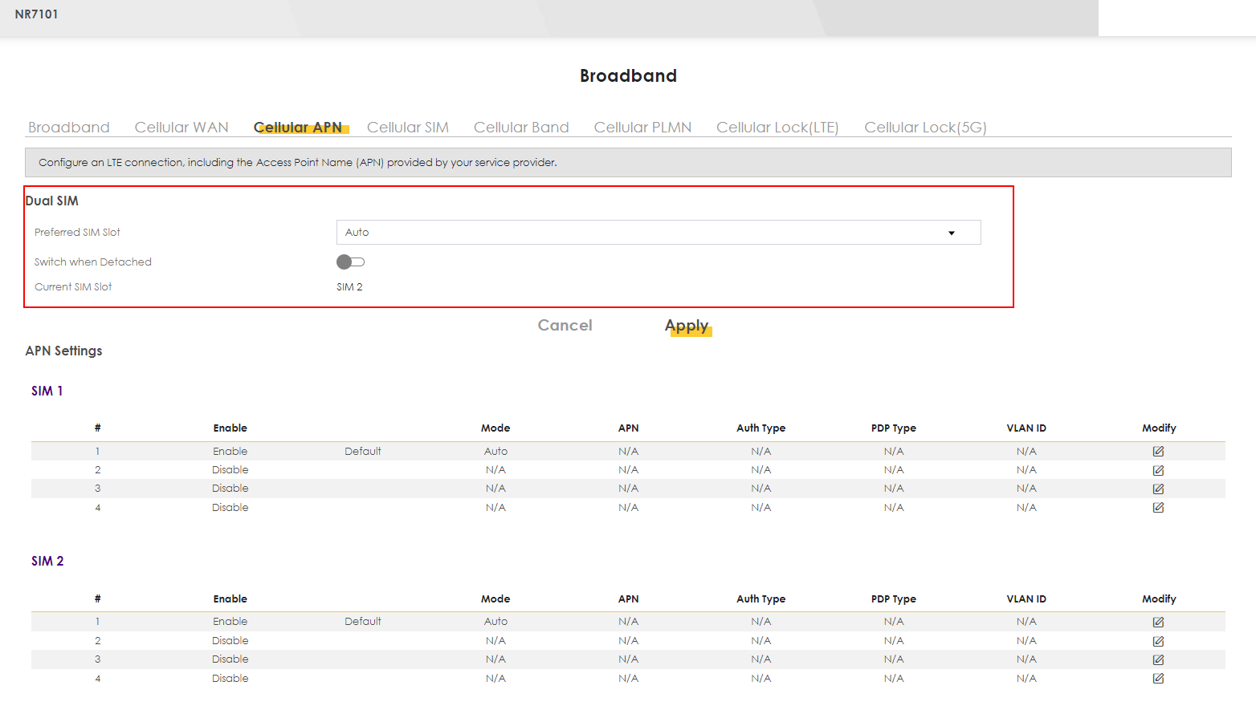The width and height of the screenshot is (1256, 714).
Task: Open the Cellular Lock(LTE) tab
Action: 777,128
